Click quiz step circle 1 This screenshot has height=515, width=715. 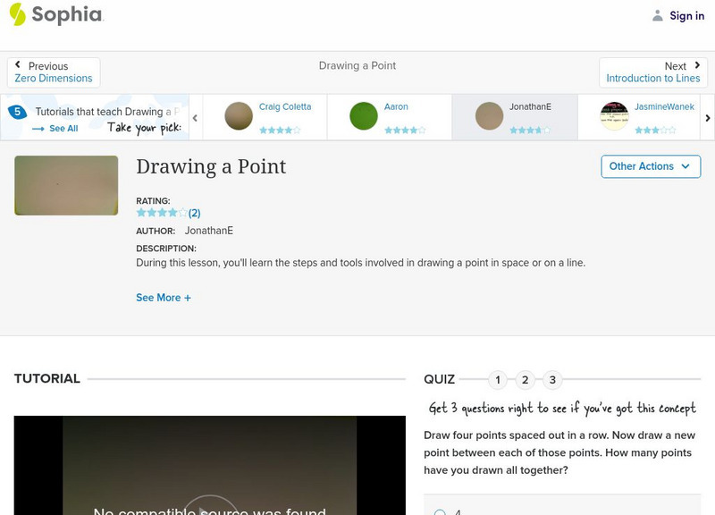coord(498,379)
